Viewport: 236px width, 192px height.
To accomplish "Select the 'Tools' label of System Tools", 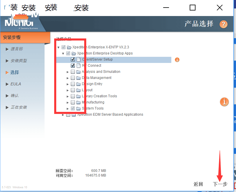I will click(x=99, y=108).
